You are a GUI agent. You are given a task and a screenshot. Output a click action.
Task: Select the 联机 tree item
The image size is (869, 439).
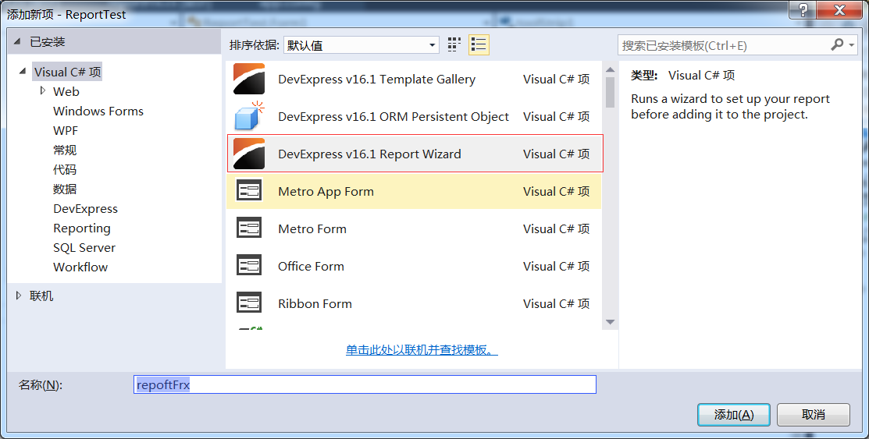coord(41,296)
